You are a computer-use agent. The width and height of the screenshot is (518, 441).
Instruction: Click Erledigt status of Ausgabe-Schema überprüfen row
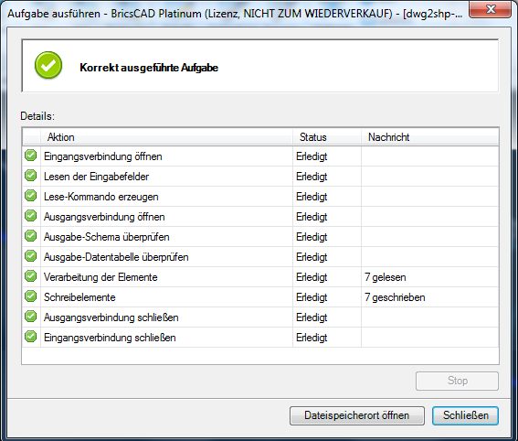tap(312, 237)
